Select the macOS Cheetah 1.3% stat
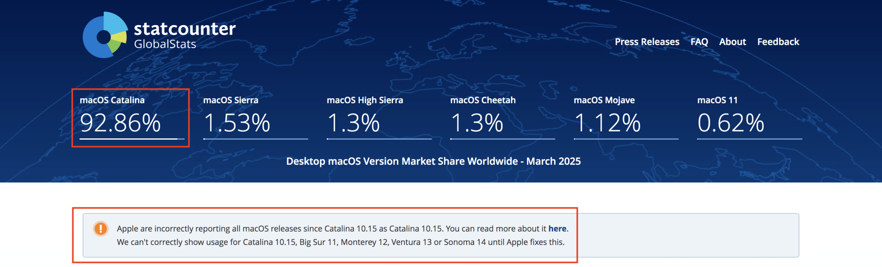Viewport: 882px width, 267px height. click(x=502, y=117)
